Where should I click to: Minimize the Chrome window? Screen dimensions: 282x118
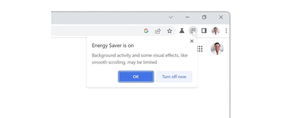pyautogui.click(x=187, y=17)
